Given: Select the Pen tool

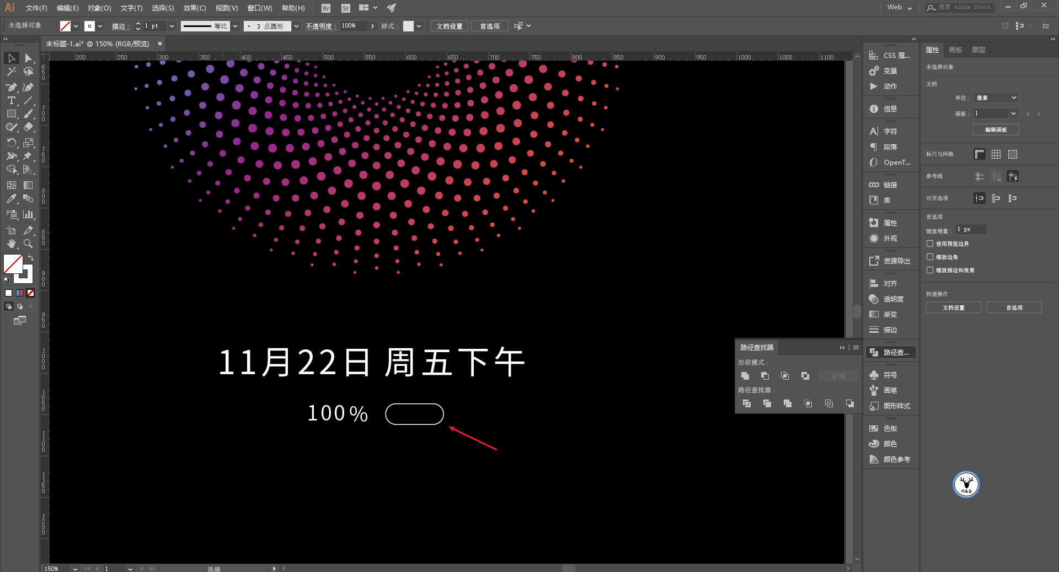Looking at the screenshot, I should click(11, 87).
